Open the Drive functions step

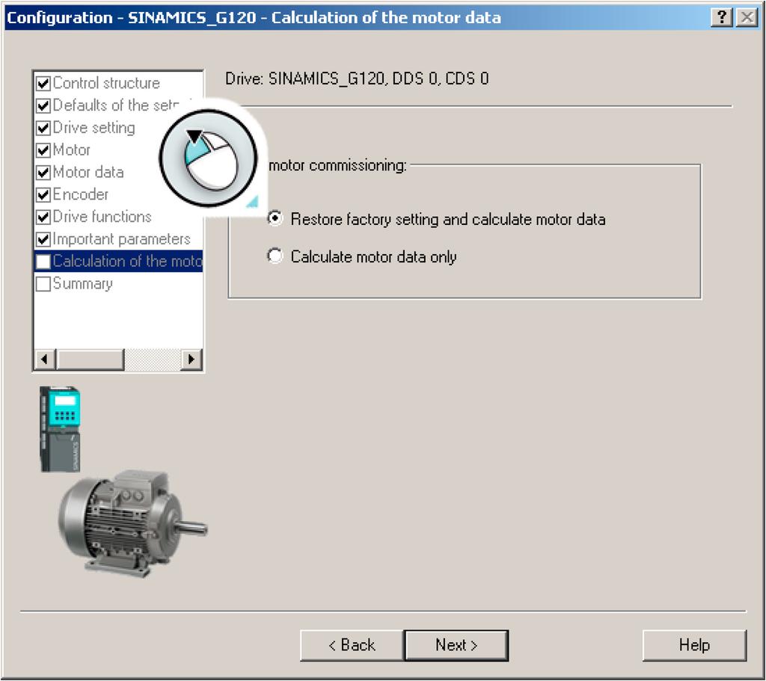[x=102, y=217]
